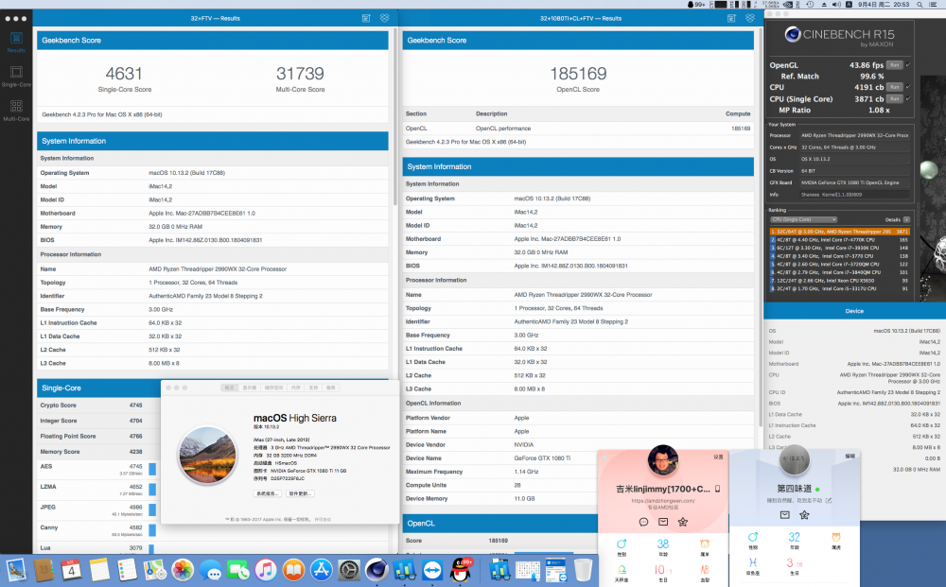Screen dimensions: 946x587
Task: Click date and time in menu bar
Action: click(884, 4)
